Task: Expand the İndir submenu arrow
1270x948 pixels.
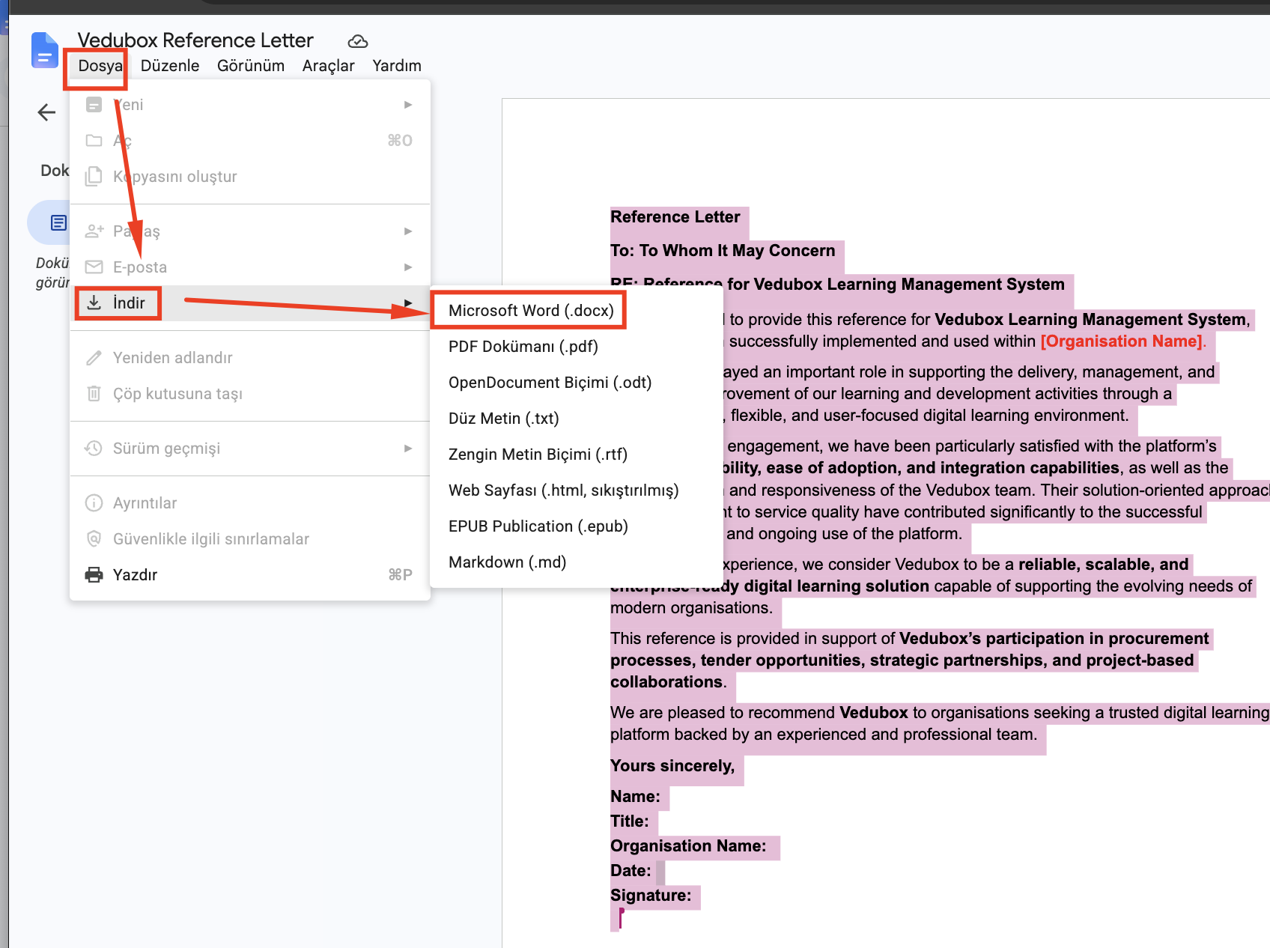Action: click(x=408, y=303)
